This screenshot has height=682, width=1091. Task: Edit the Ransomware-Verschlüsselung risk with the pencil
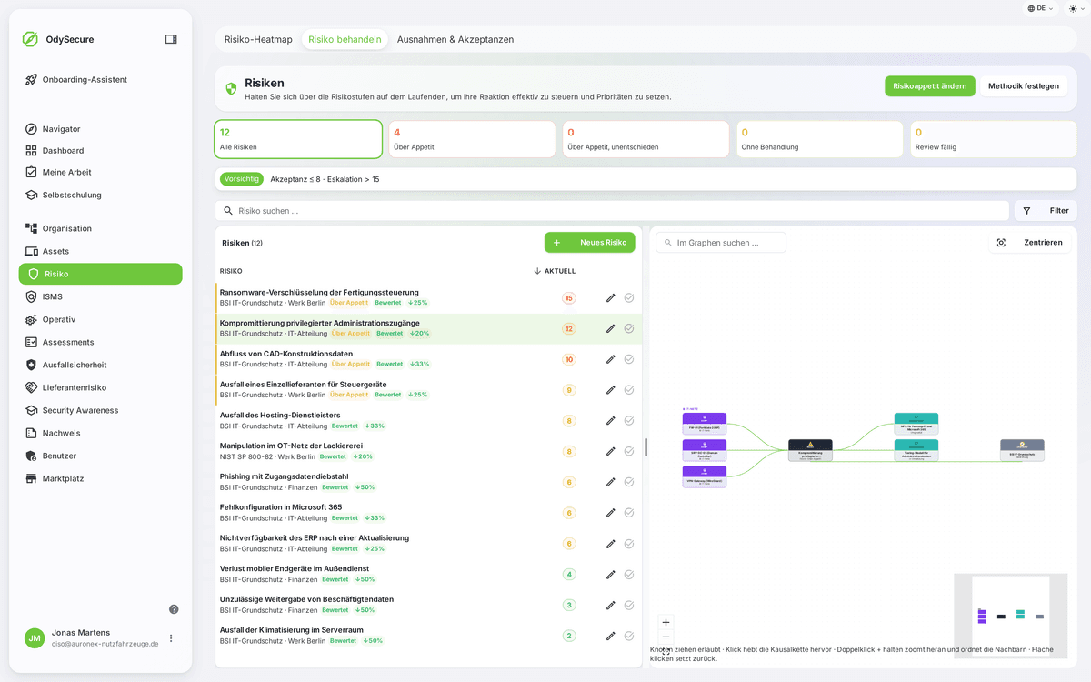tap(611, 297)
